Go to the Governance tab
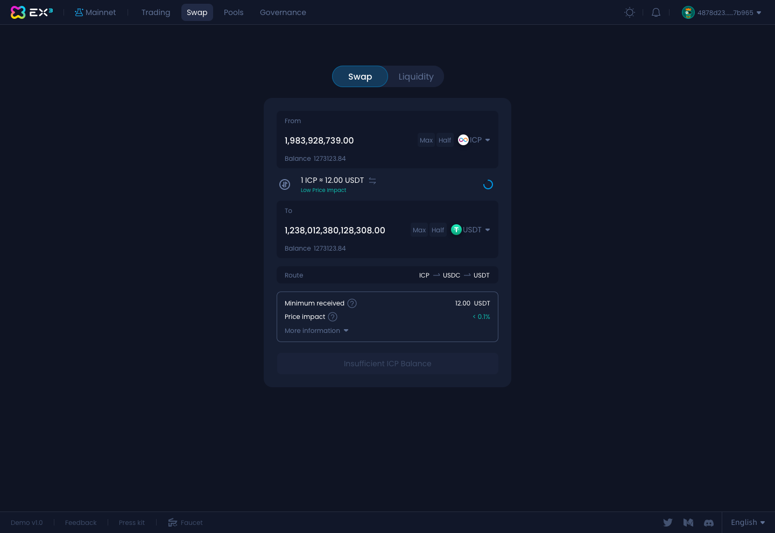The width and height of the screenshot is (775, 533). tap(283, 12)
